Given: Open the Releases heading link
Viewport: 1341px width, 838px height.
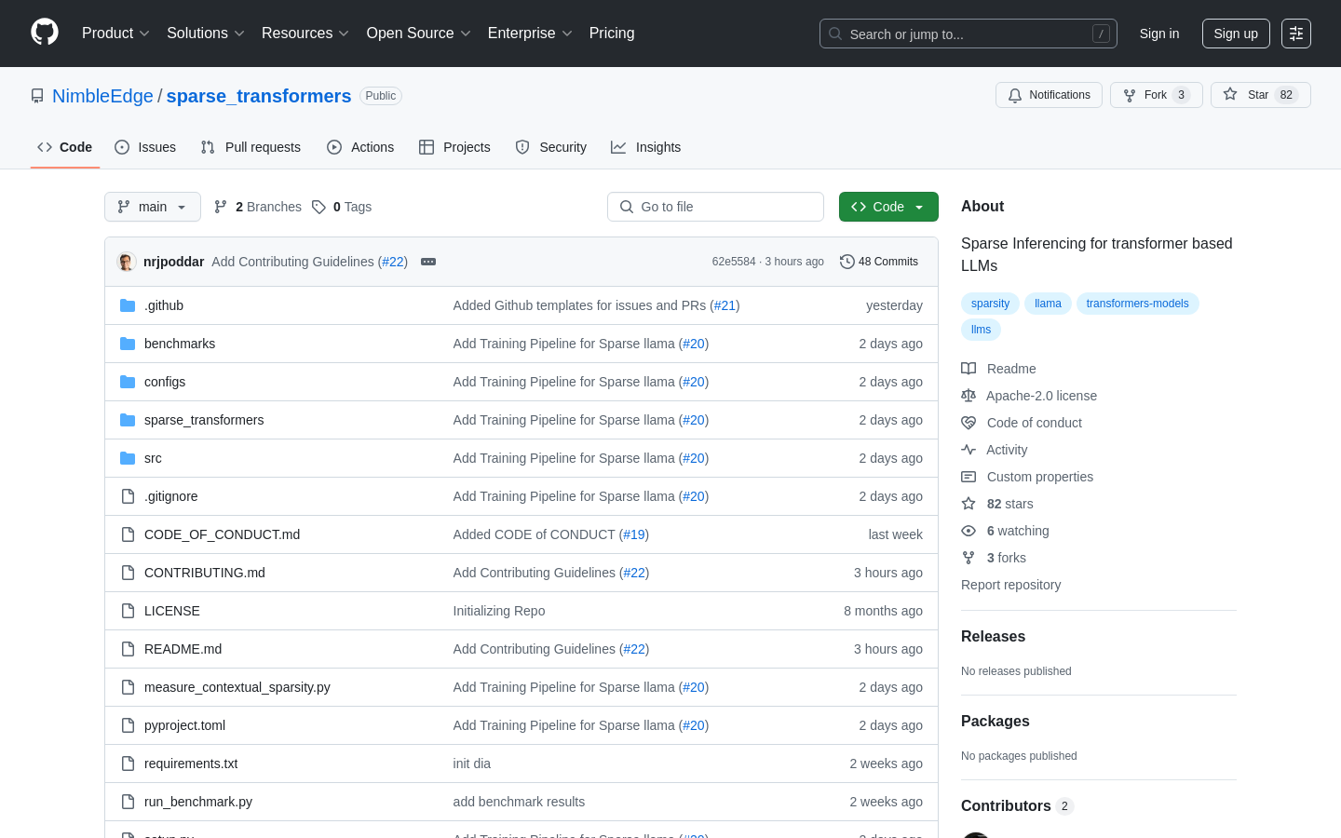Looking at the screenshot, I should coord(993,637).
